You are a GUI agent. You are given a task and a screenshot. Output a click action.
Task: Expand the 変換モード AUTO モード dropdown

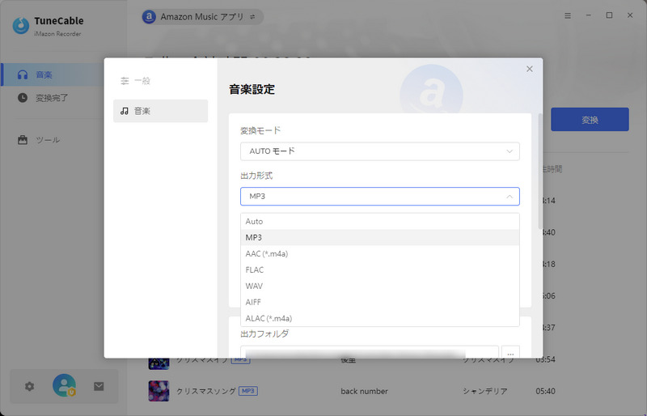click(x=379, y=151)
